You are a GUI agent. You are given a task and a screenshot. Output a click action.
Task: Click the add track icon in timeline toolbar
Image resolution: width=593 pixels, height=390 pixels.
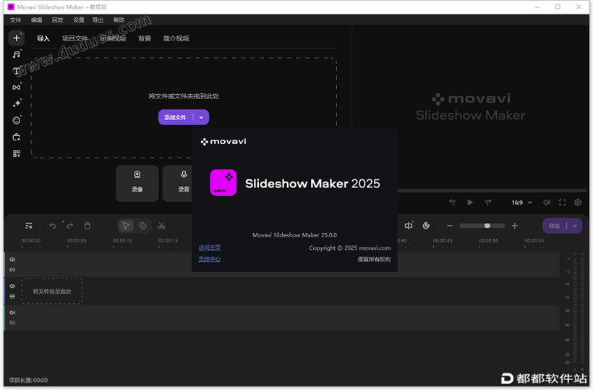pos(29,226)
